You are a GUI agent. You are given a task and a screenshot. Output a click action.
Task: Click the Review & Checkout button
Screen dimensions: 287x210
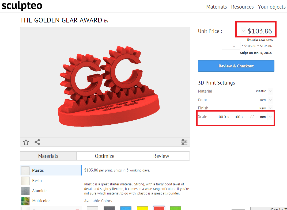coord(236,66)
